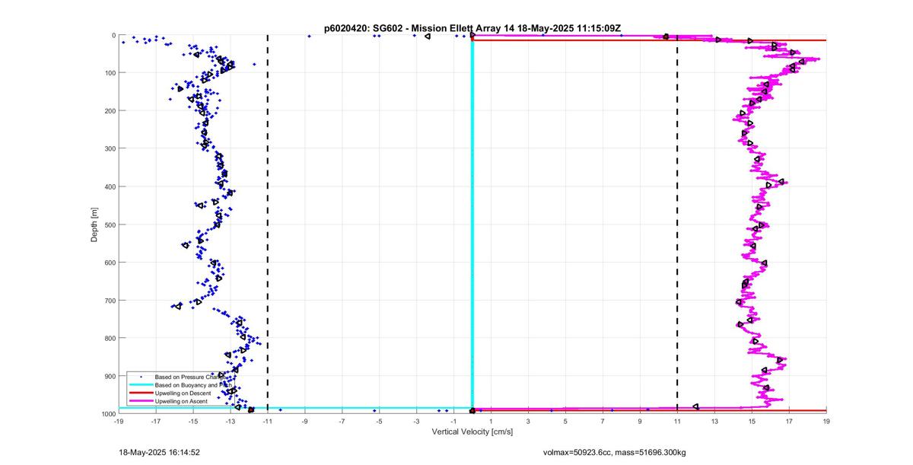Click legend entry 'Upwelling on Descent'
This screenshot has height=465, width=913.
tap(183, 393)
